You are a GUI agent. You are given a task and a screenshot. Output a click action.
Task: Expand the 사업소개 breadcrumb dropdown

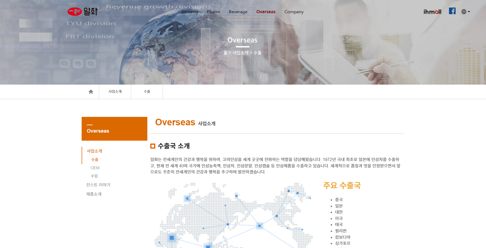tap(115, 92)
